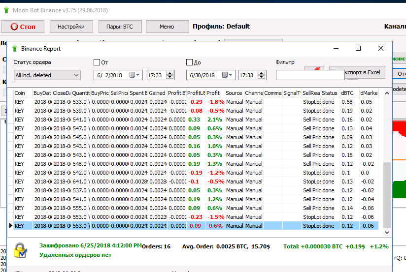Click the padlock encryption icon
Viewport: 406px width, 272px height.
20,249
